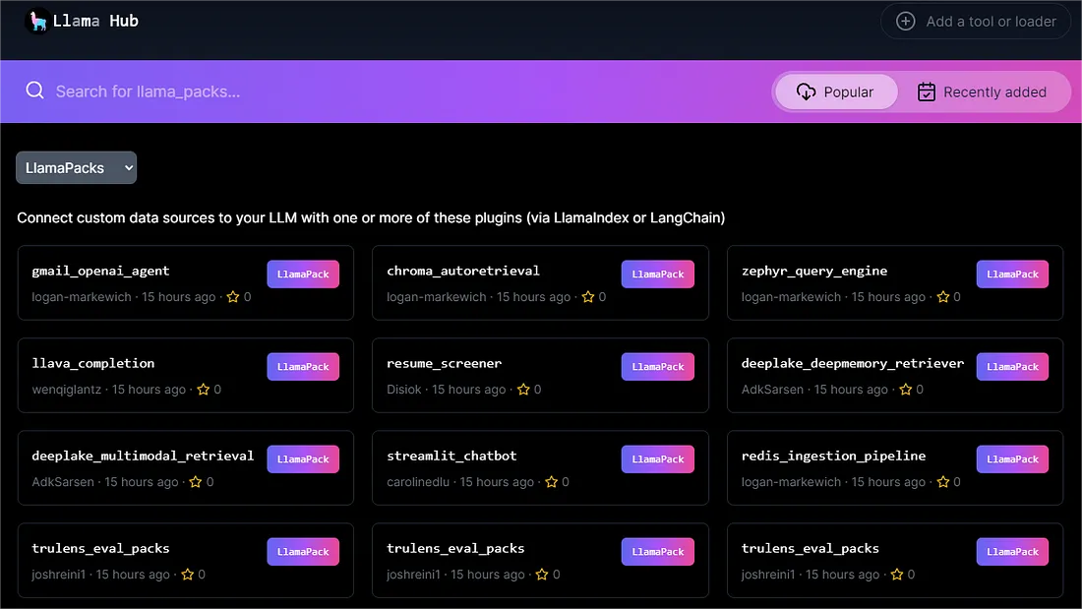Click the search magnifier icon
The height and width of the screenshot is (609, 1082).
click(34, 91)
